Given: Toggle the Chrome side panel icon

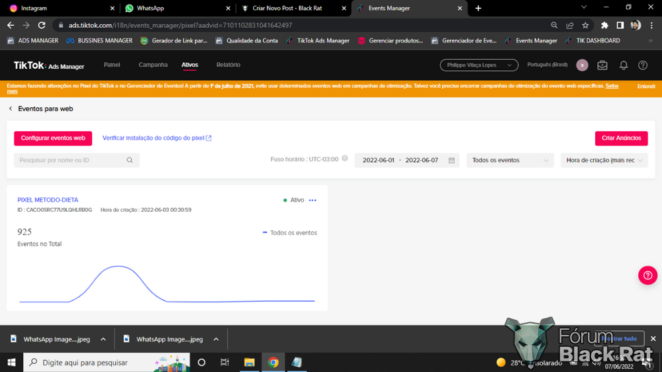Looking at the screenshot, I should click(x=620, y=25).
